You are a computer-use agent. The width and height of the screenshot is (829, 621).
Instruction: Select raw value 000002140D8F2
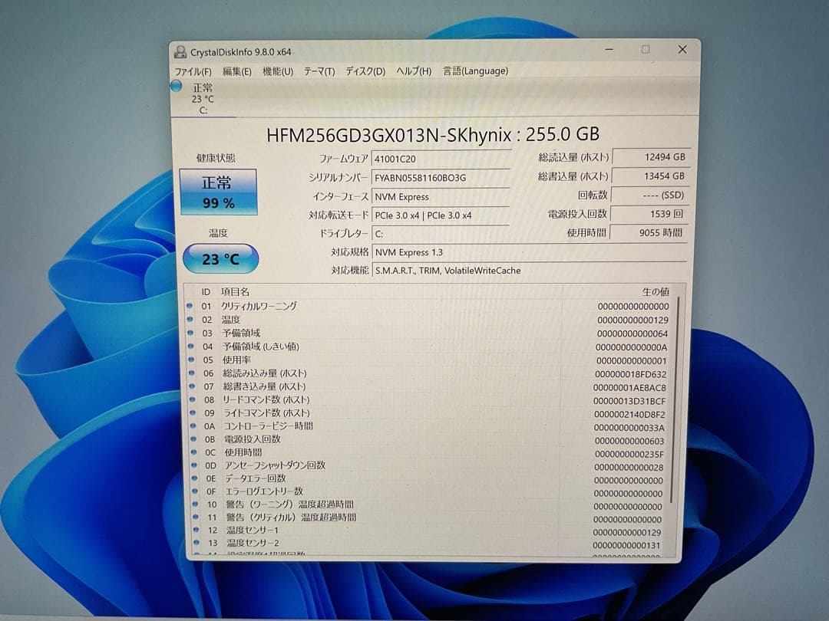(x=629, y=415)
